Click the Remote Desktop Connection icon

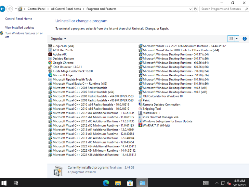tap(140, 105)
